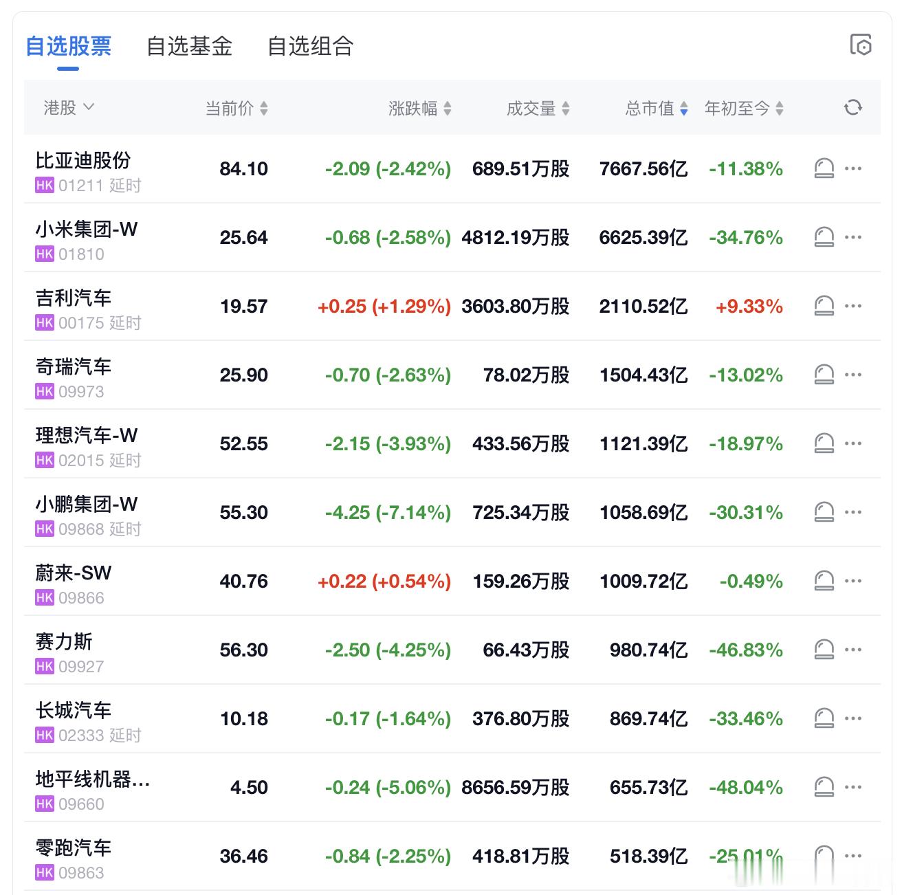Image resolution: width=902 pixels, height=895 pixels.
Task: Sort by 成交量 column
Action: pyautogui.click(x=538, y=108)
